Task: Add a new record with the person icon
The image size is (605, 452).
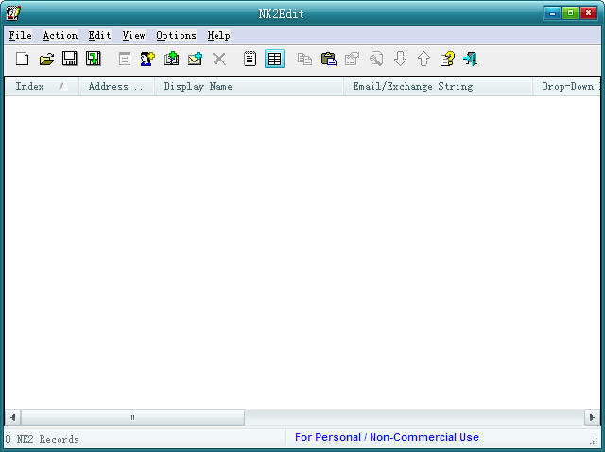Action: (147, 59)
